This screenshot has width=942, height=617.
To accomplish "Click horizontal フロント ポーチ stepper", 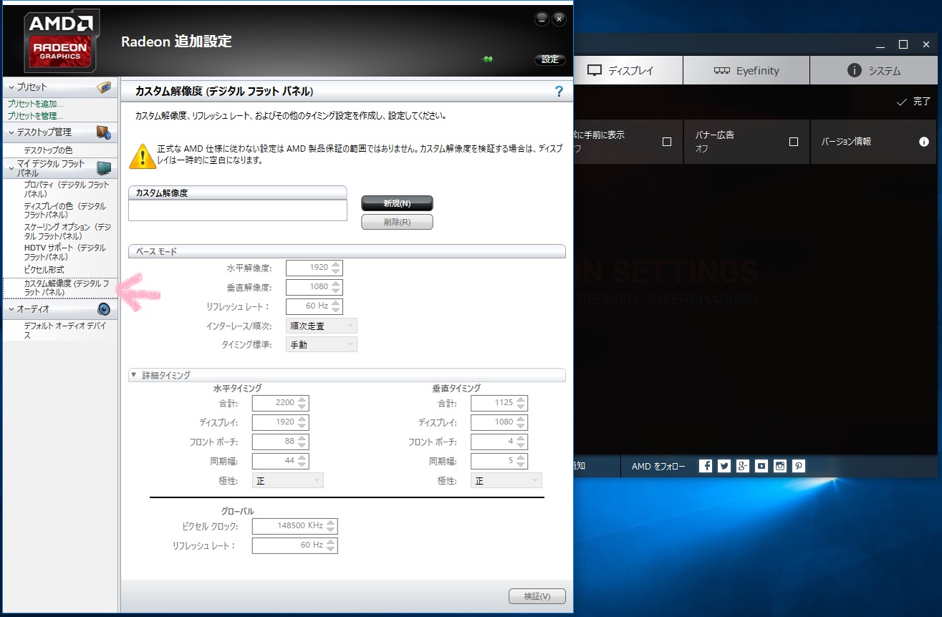I will click(302, 442).
